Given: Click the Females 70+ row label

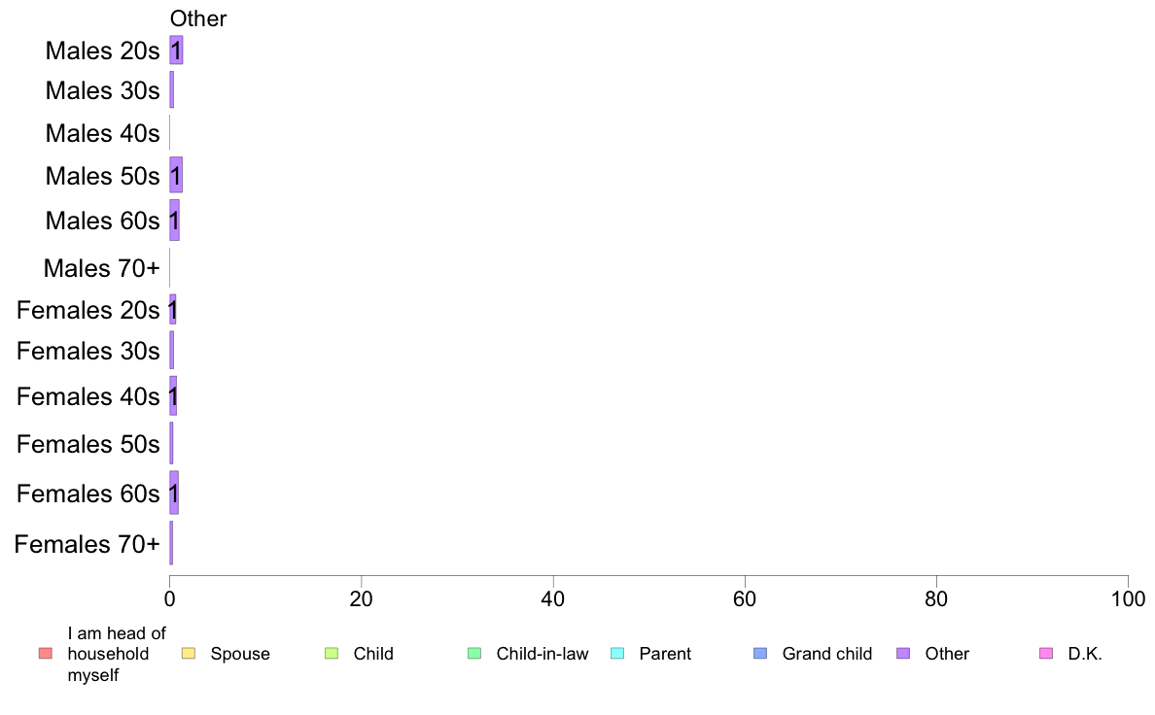Looking at the screenshot, I should click(87, 544).
